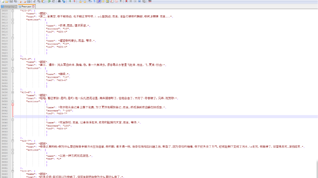Collapse actions fold at line 3655
Viewport: 318px width, 178px height.
click(13, 150)
